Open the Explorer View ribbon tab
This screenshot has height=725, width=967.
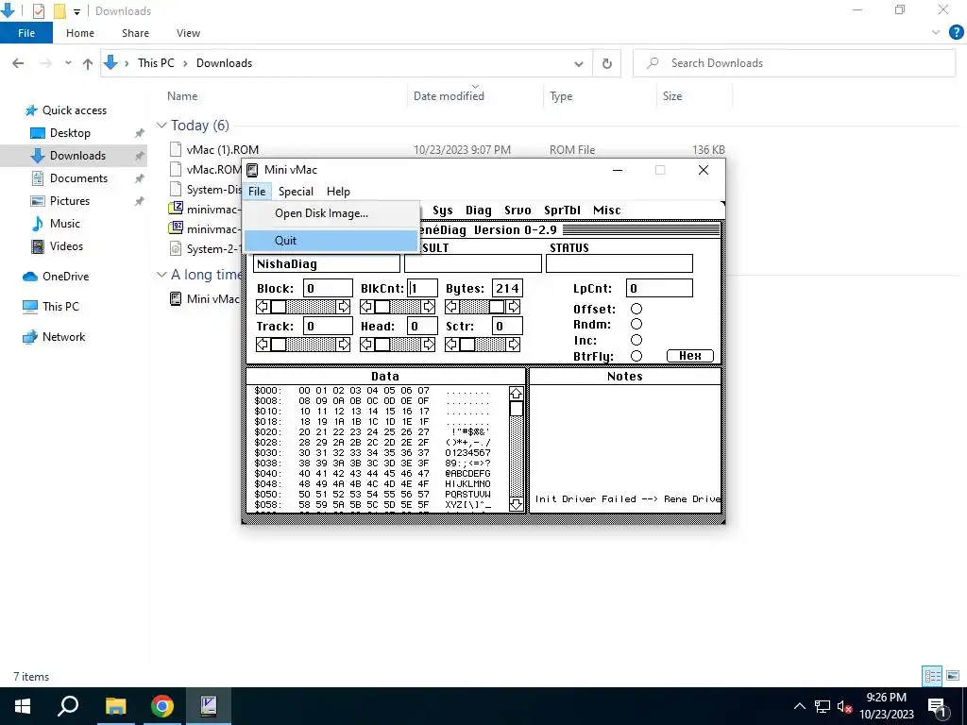coord(188,33)
